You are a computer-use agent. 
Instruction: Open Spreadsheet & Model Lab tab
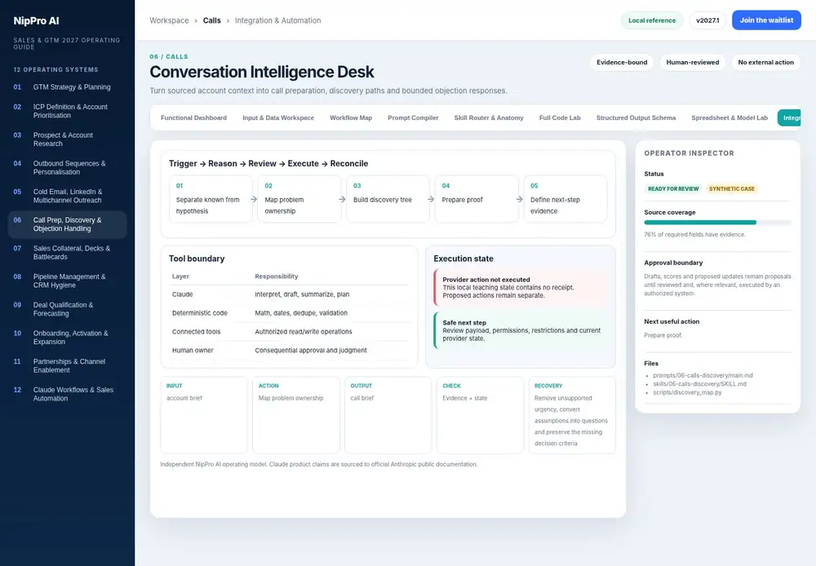[x=730, y=117]
